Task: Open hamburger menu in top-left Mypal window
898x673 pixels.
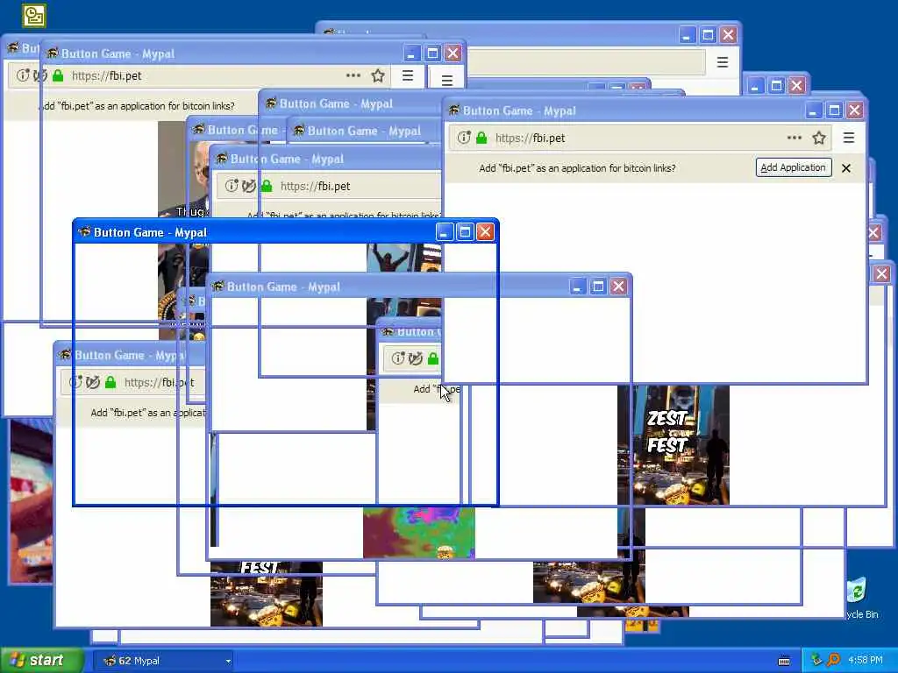Action: pos(408,75)
